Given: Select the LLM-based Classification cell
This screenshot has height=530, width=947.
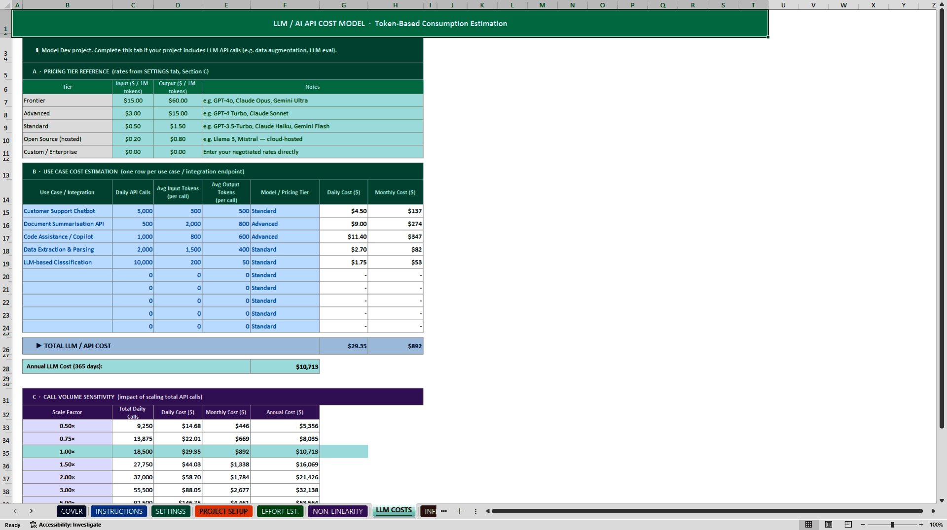Looking at the screenshot, I should pos(67,262).
